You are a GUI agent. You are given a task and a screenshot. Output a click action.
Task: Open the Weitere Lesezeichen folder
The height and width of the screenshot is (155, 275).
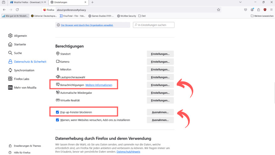262,16
